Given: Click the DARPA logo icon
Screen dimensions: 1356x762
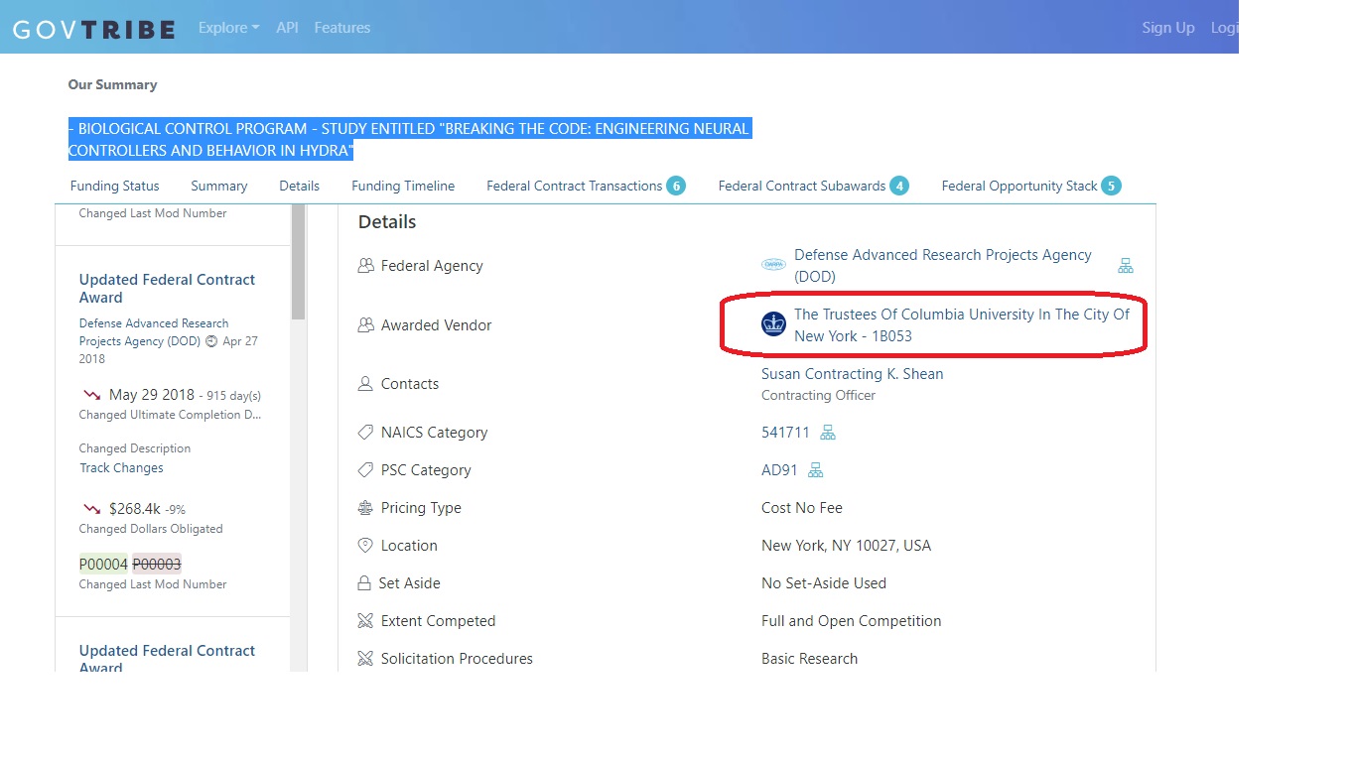Looking at the screenshot, I should 773,265.
